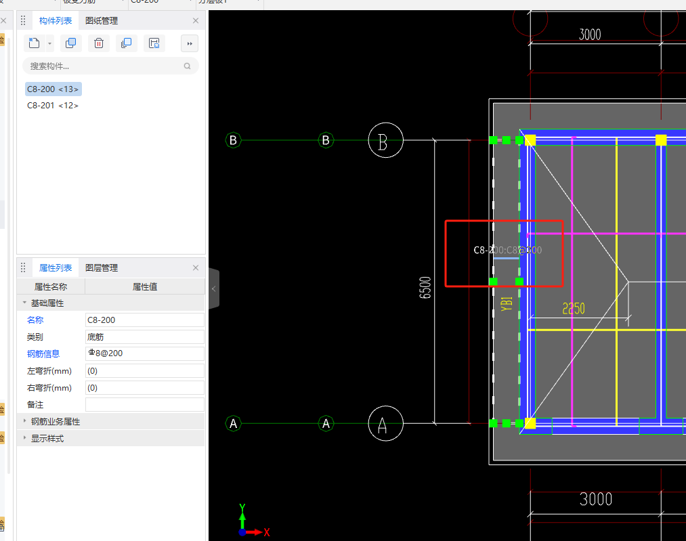The image size is (686, 541).
Task: Edit the 右弯折(mm) value field
Action: coord(145,387)
